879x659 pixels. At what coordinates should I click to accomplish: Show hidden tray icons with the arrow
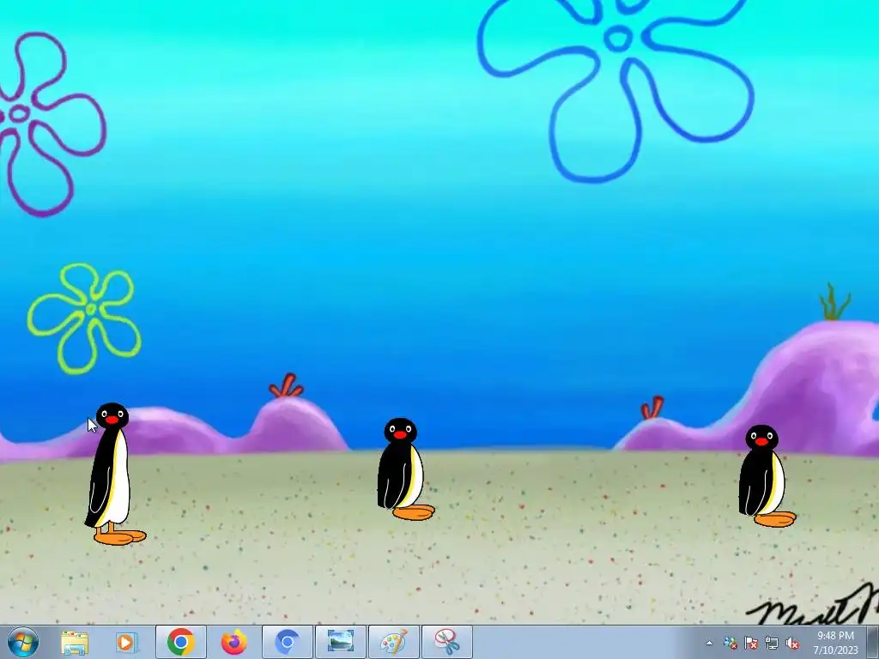tap(709, 644)
